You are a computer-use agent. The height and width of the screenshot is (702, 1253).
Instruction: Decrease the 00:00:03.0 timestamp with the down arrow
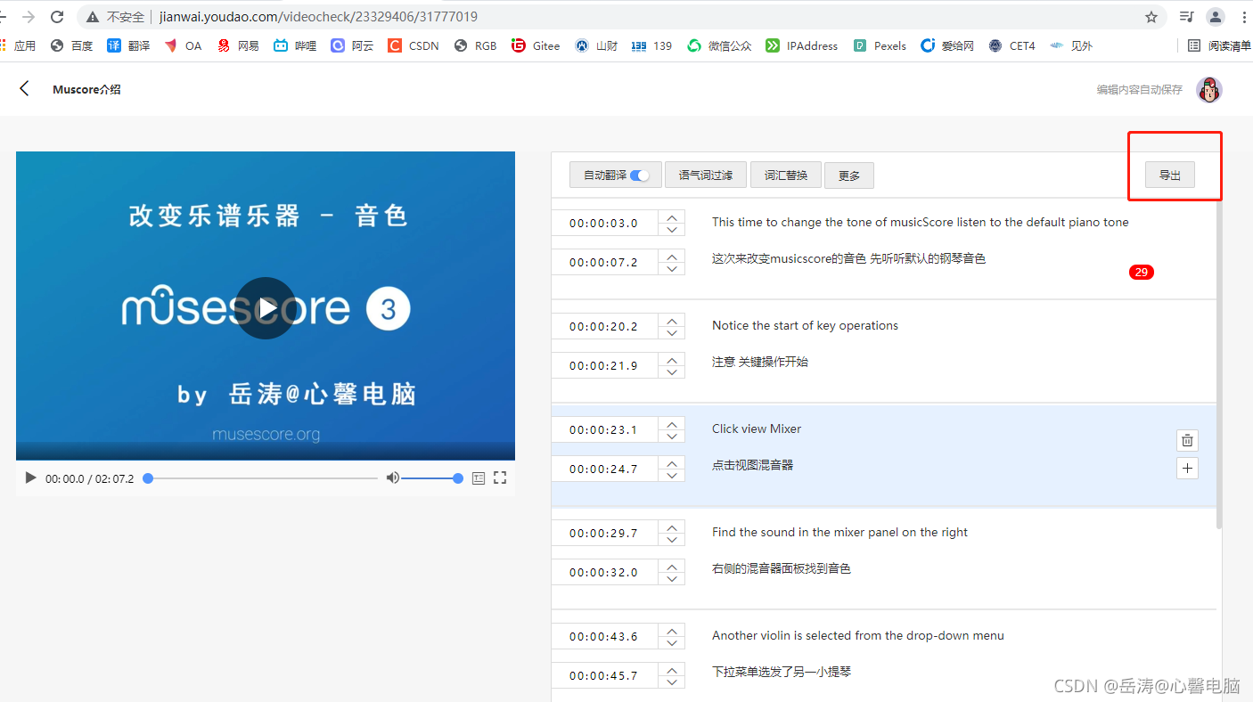coord(672,229)
